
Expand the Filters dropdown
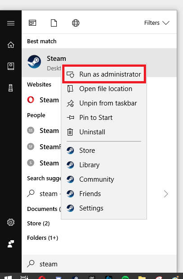(157, 23)
